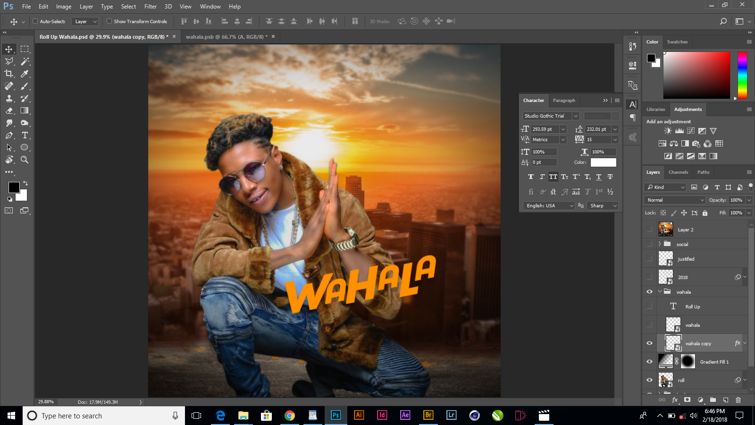The width and height of the screenshot is (755, 425).
Task: Select the Move tool in the toolbox
Action: coord(9,49)
